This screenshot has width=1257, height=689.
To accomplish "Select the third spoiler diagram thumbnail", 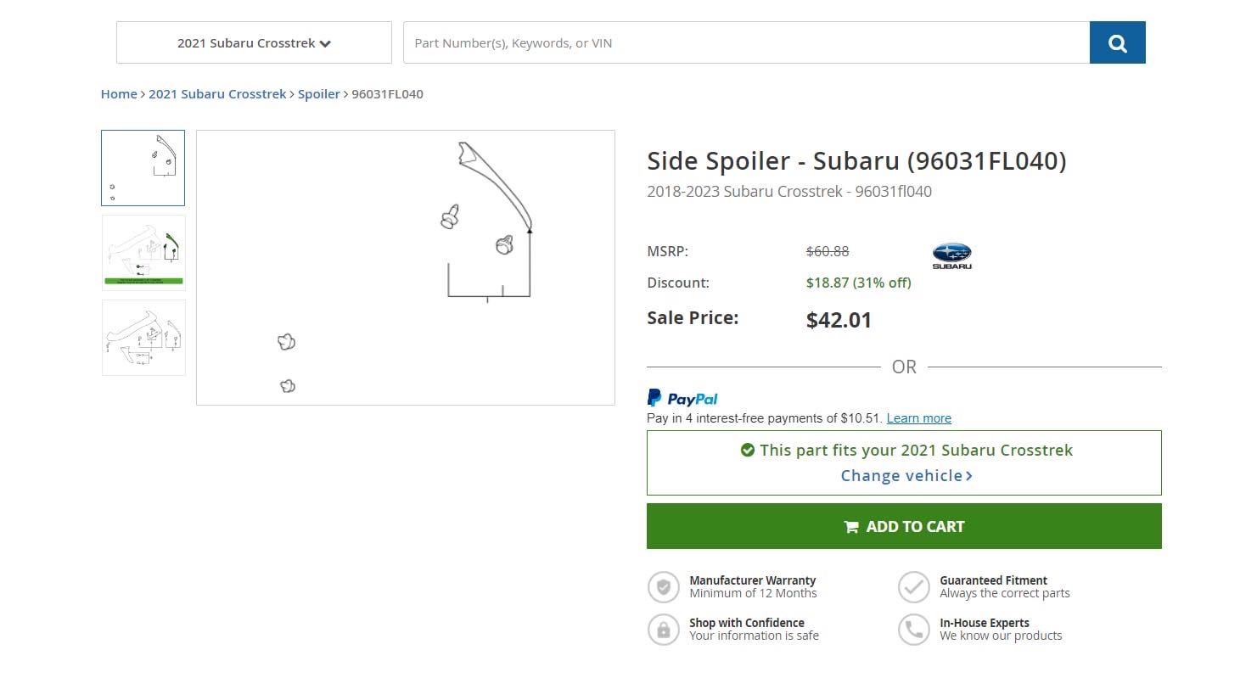I will point(143,338).
